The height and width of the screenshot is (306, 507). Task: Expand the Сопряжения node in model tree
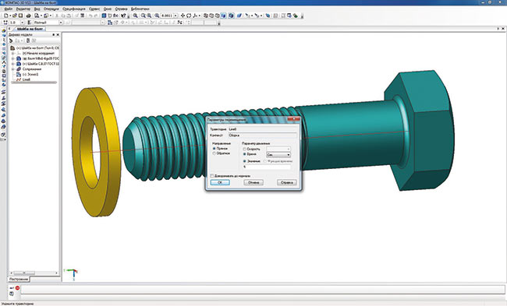click(x=13, y=69)
